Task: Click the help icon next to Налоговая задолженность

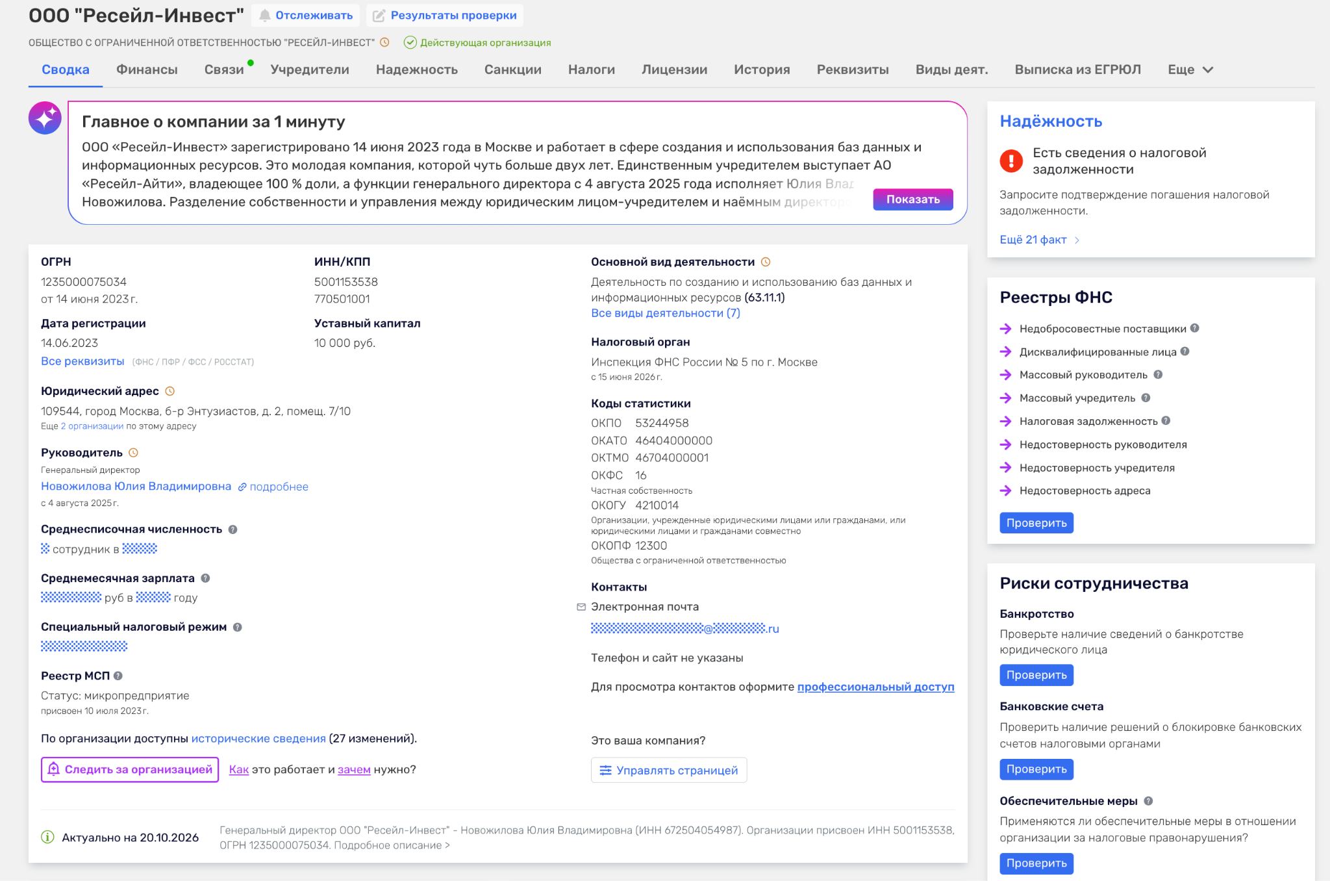Action: [x=1166, y=421]
